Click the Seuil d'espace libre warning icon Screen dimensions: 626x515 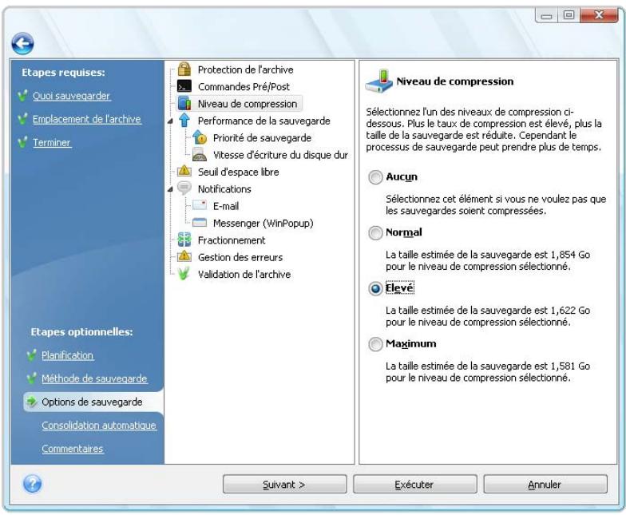click(184, 171)
